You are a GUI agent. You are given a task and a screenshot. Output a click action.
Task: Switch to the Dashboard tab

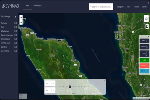click(37, 5)
